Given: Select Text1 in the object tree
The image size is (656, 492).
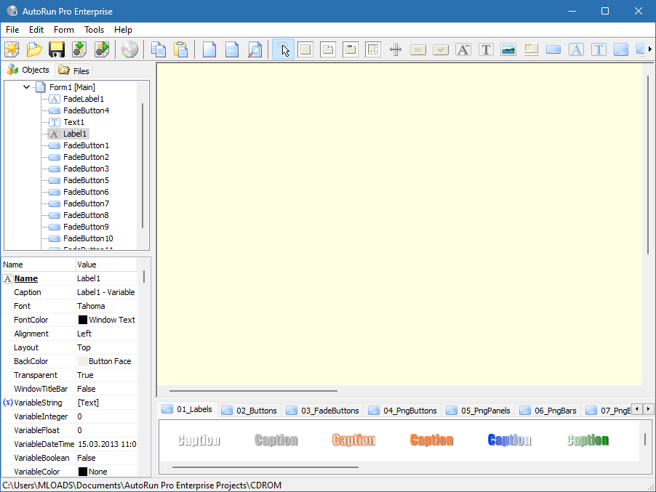Looking at the screenshot, I should click(x=73, y=122).
